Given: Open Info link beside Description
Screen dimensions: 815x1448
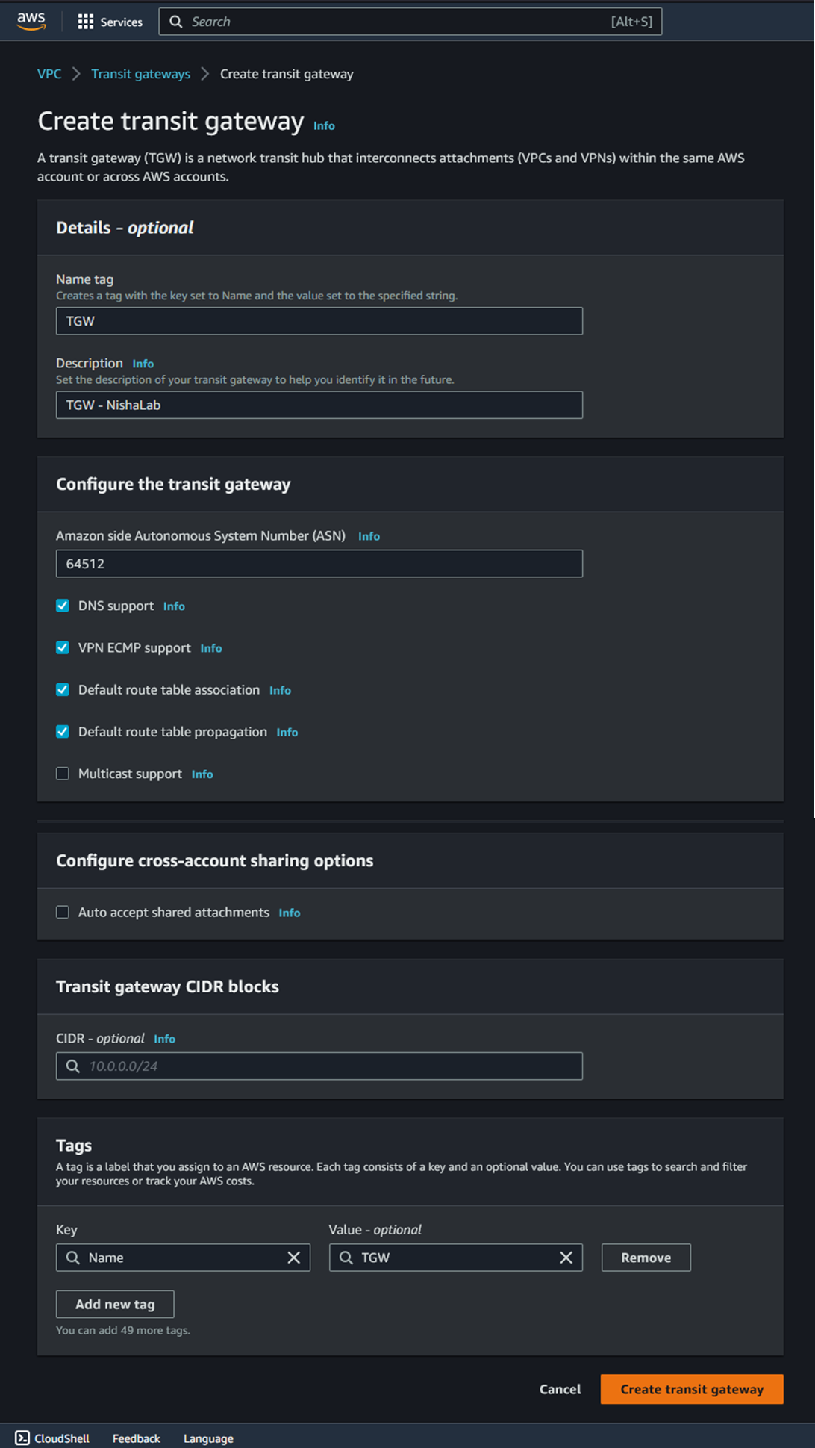Looking at the screenshot, I should (x=143, y=364).
